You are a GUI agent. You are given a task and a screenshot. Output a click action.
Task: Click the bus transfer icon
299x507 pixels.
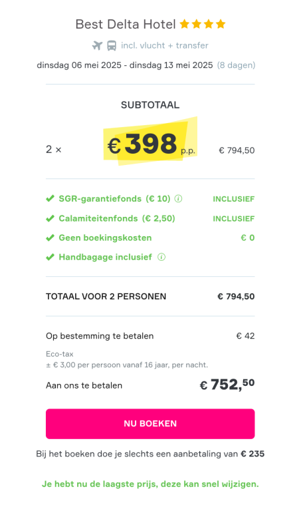(112, 46)
